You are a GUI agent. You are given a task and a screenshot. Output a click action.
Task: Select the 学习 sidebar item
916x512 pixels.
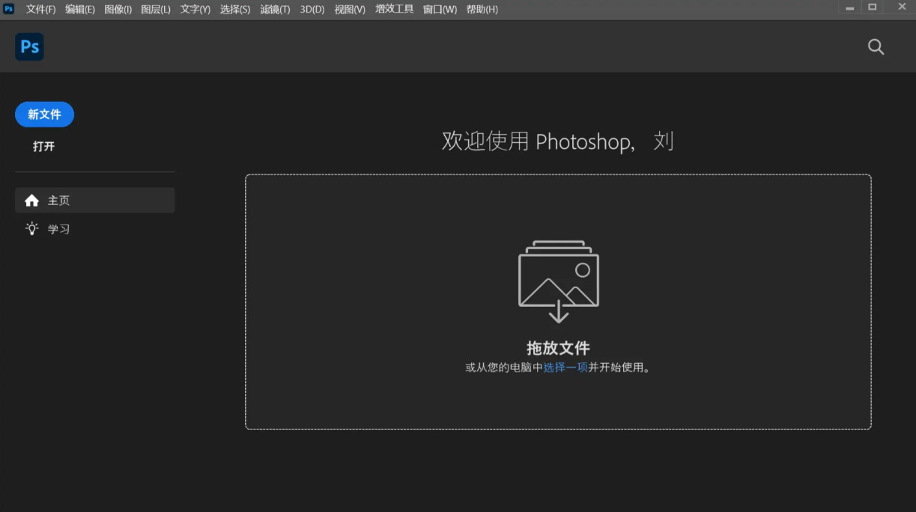point(95,229)
